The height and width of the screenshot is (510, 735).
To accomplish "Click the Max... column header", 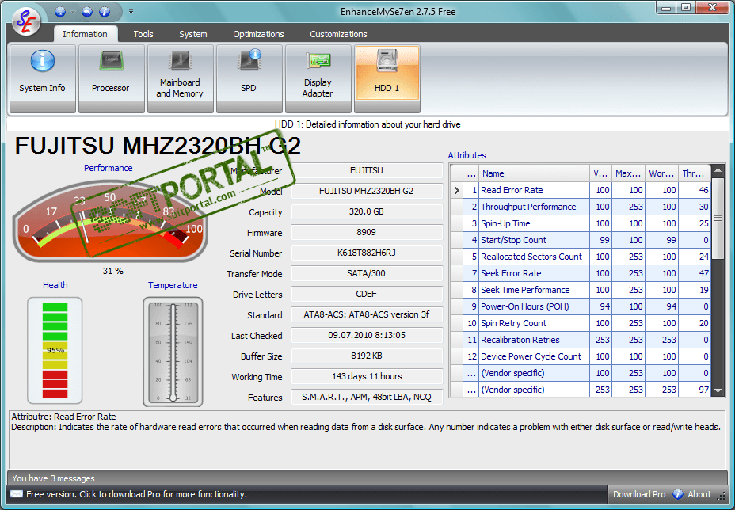I will click(628, 173).
